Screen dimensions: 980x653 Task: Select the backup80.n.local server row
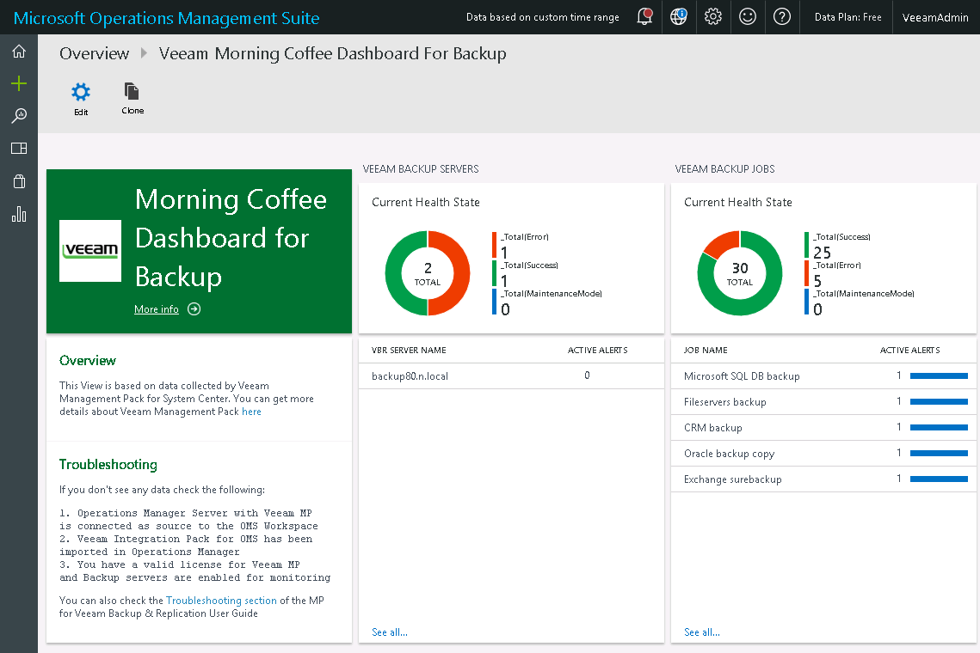coord(511,375)
